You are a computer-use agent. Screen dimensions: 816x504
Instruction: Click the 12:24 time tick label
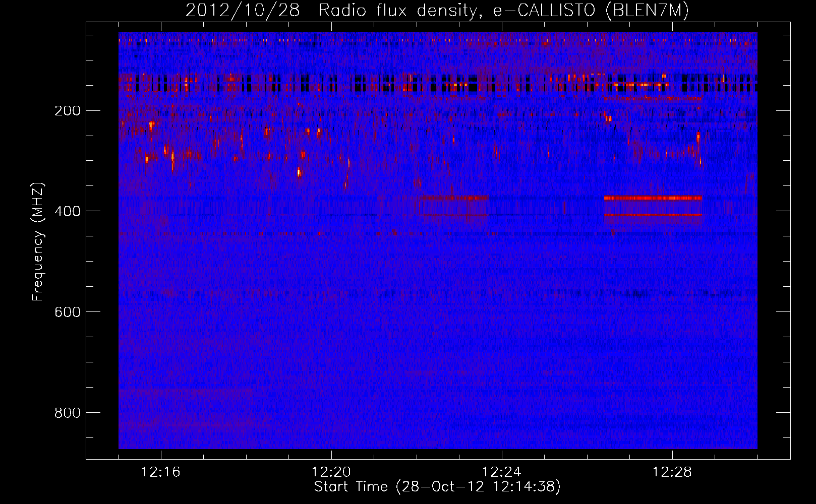tap(502, 472)
